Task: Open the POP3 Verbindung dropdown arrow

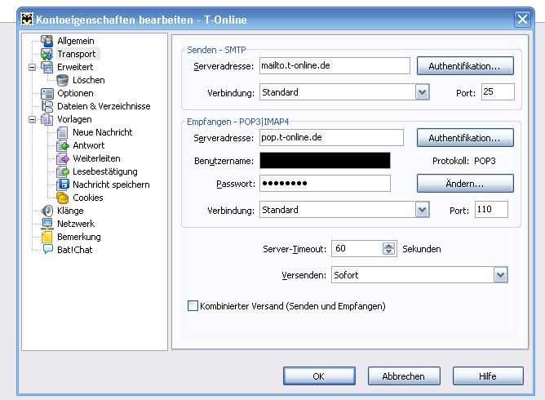Action: (422, 210)
